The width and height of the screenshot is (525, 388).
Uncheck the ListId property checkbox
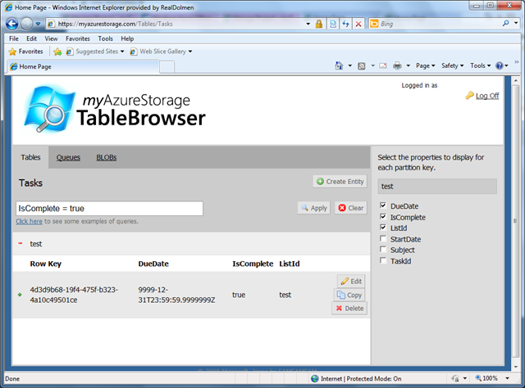383,228
